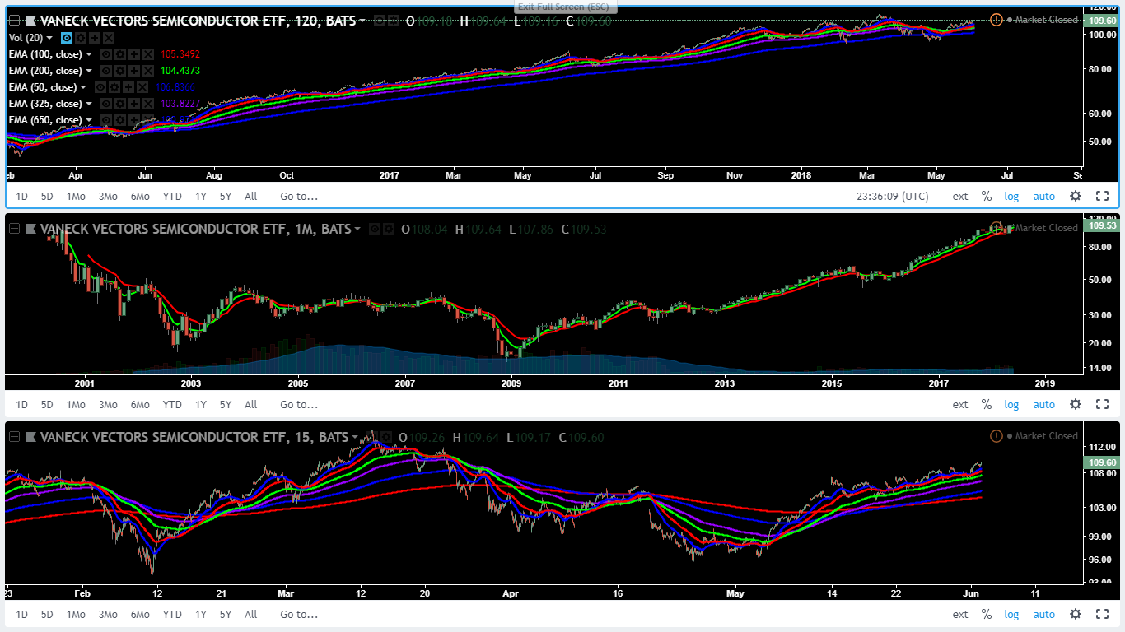Select the 3Mo range on the 120 chart

pyautogui.click(x=108, y=196)
